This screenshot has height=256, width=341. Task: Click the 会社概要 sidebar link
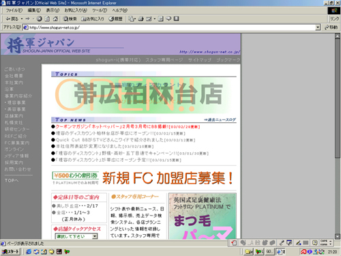[14, 76]
